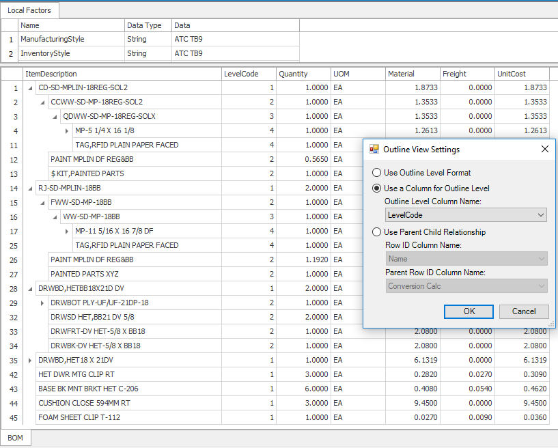The image size is (558, 448).
Task: Click the Outline View Settings dialog icon
Action: click(x=374, y=149)
